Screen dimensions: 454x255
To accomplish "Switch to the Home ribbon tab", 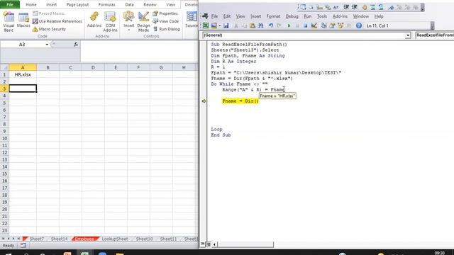I will click(31, 5).
